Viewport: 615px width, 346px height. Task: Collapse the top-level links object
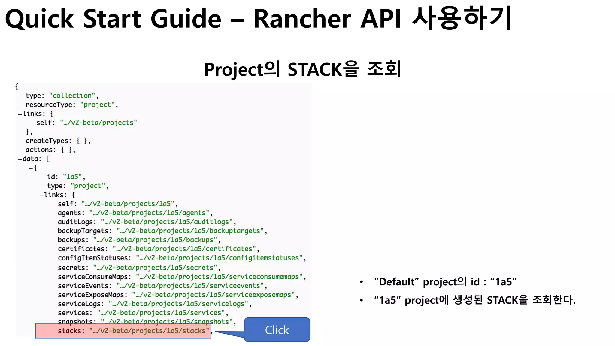coord(20,114)
